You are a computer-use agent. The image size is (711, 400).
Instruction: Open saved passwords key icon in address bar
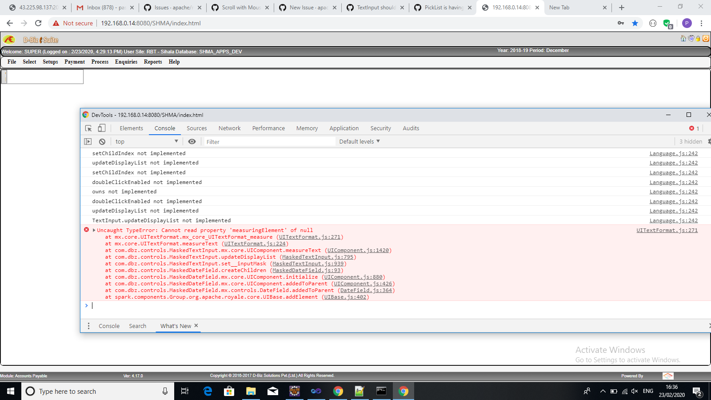(x=621, y=23)
